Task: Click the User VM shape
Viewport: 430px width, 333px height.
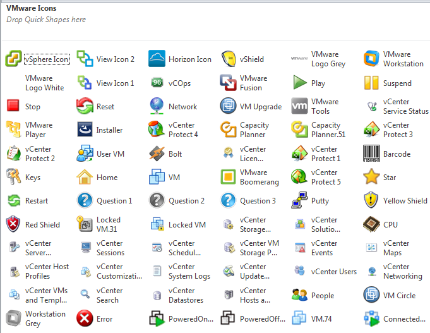Action: point(85,153)
